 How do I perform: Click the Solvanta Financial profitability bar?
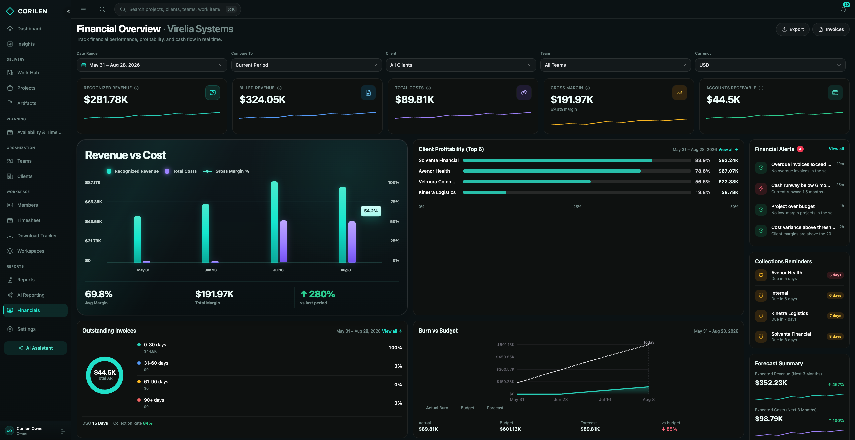click(x=577, y=160)
